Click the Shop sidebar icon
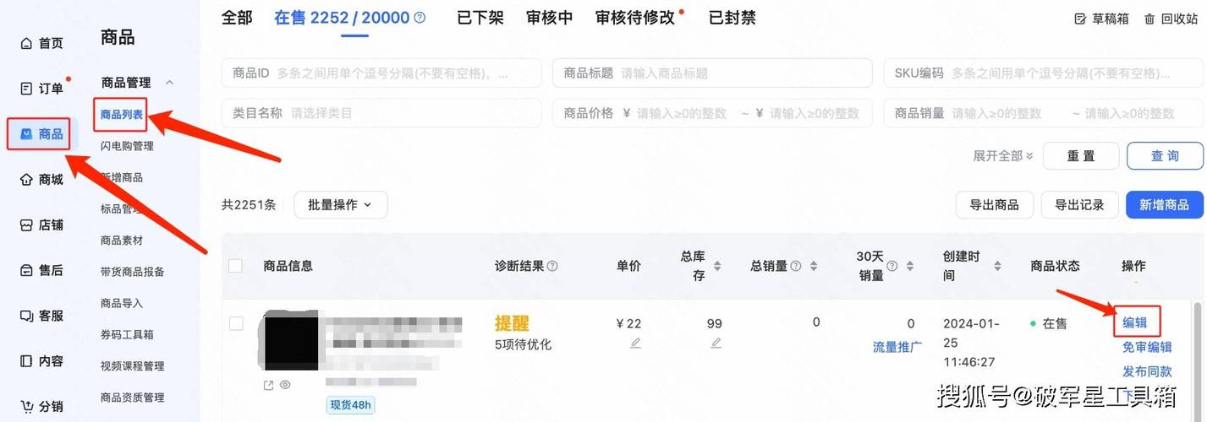The height and width of the screenshot is (422, 1207). (x=27, y=225)
